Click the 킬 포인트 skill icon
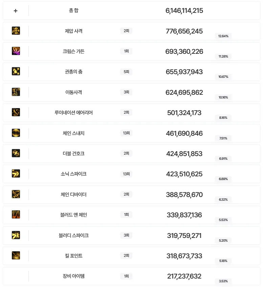The height and width of the screenshot is (287, 263). coord(16,255)
